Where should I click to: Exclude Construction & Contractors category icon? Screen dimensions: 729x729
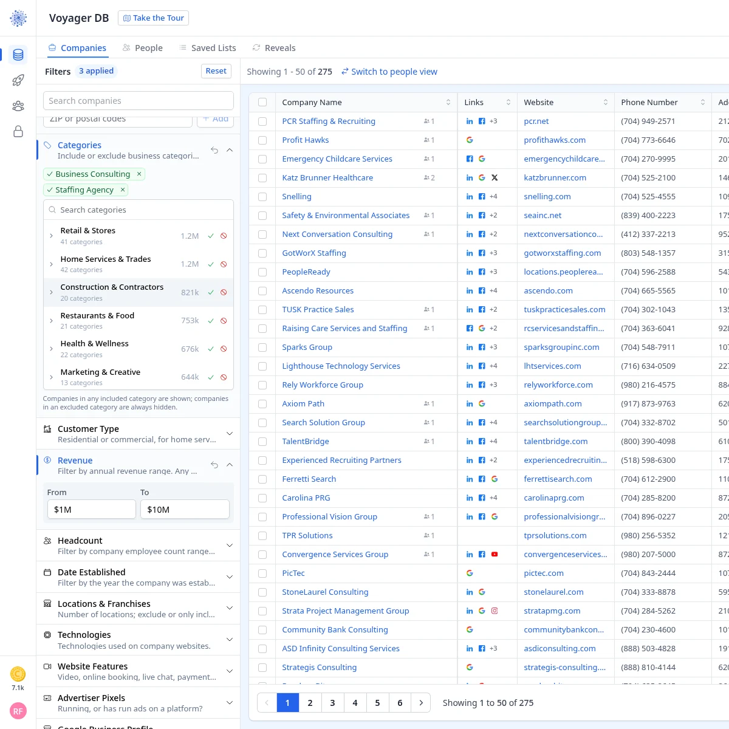pyautogui.click(x=224, y=292)
